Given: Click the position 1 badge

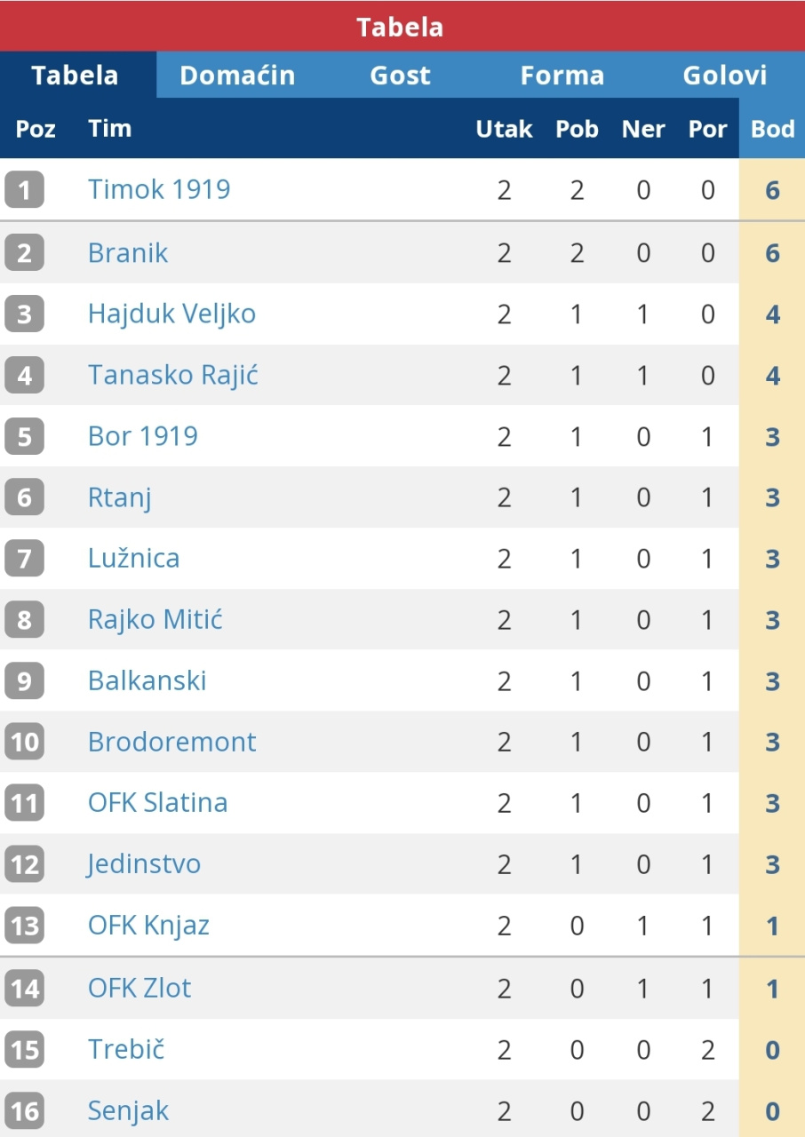Looking at the screenshot, I should [24, 190].
